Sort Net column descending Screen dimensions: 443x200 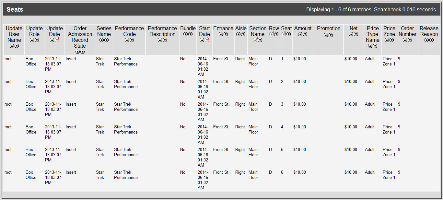click(356, 34)
